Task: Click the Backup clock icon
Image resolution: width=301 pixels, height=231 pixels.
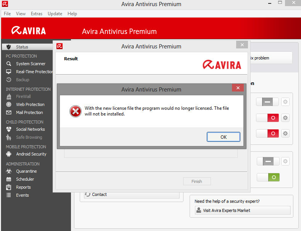Action: click(9, 80)
